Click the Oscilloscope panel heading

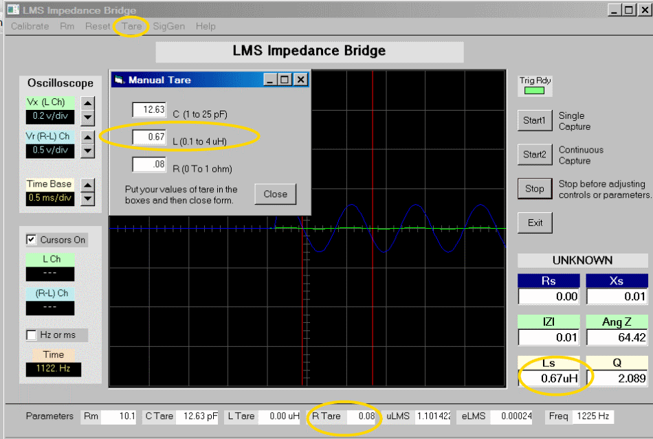coord(60,83)
